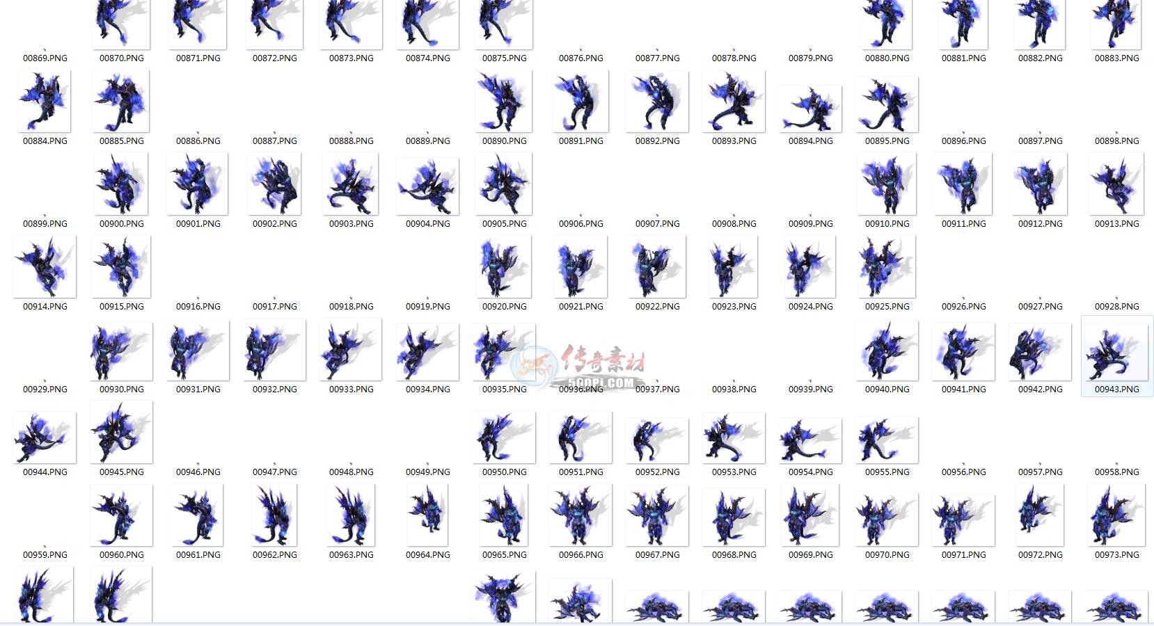Click the file name 00896.PNG

pyautogui.click(x=964, y=141)
